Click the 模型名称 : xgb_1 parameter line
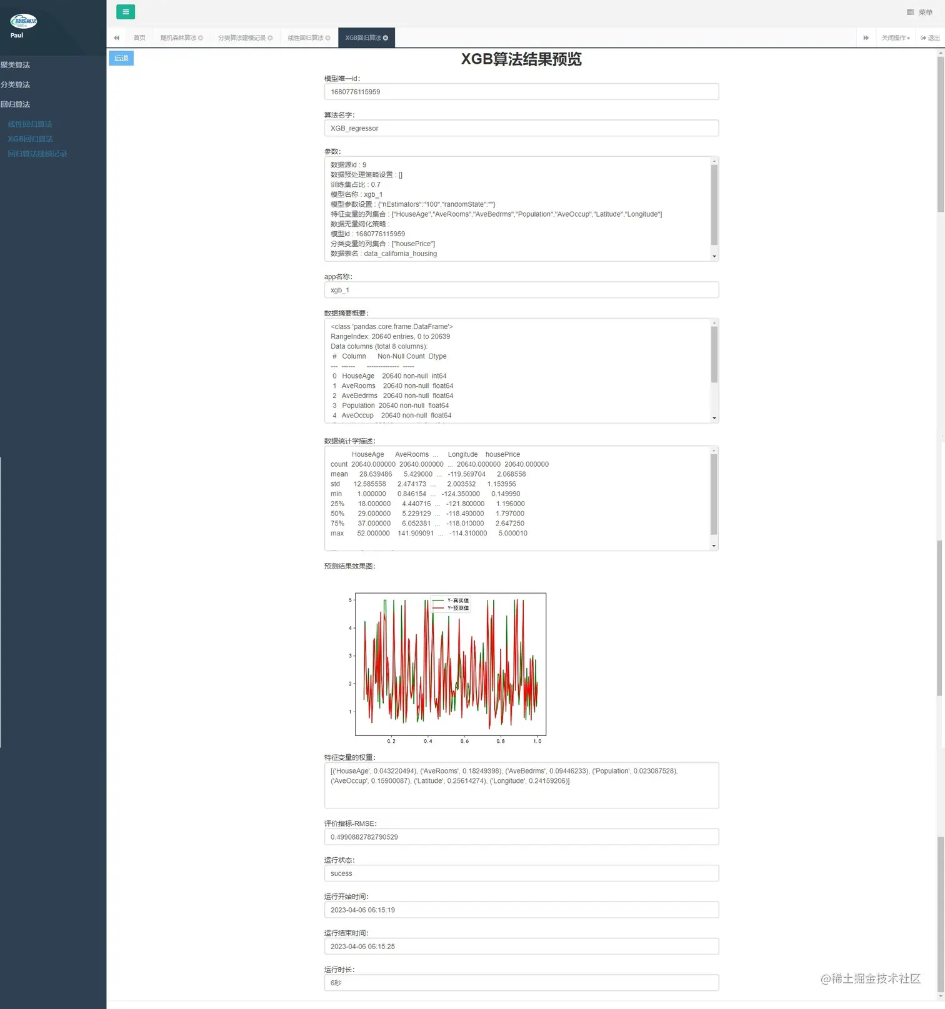Viewport: 945px width, 1009px height. click(356, 195)
